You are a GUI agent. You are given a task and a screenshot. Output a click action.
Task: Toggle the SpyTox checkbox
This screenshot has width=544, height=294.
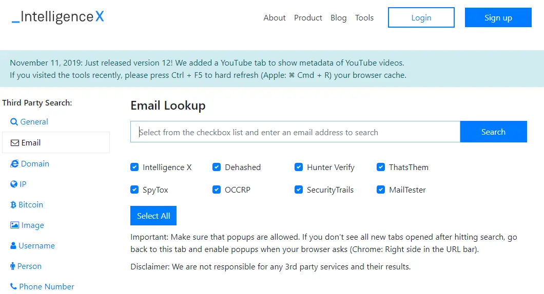pyautogui.click(x=134, y=190)
